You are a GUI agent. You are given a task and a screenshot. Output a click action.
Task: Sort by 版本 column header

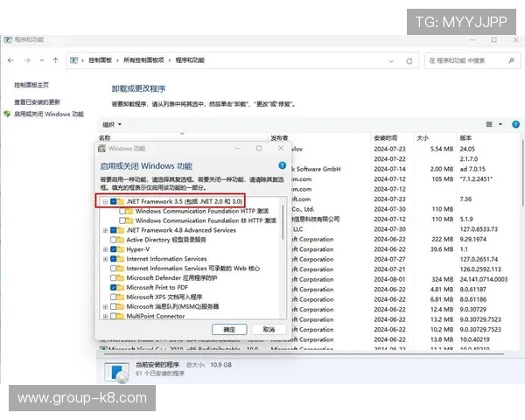(x=465, y=137)
